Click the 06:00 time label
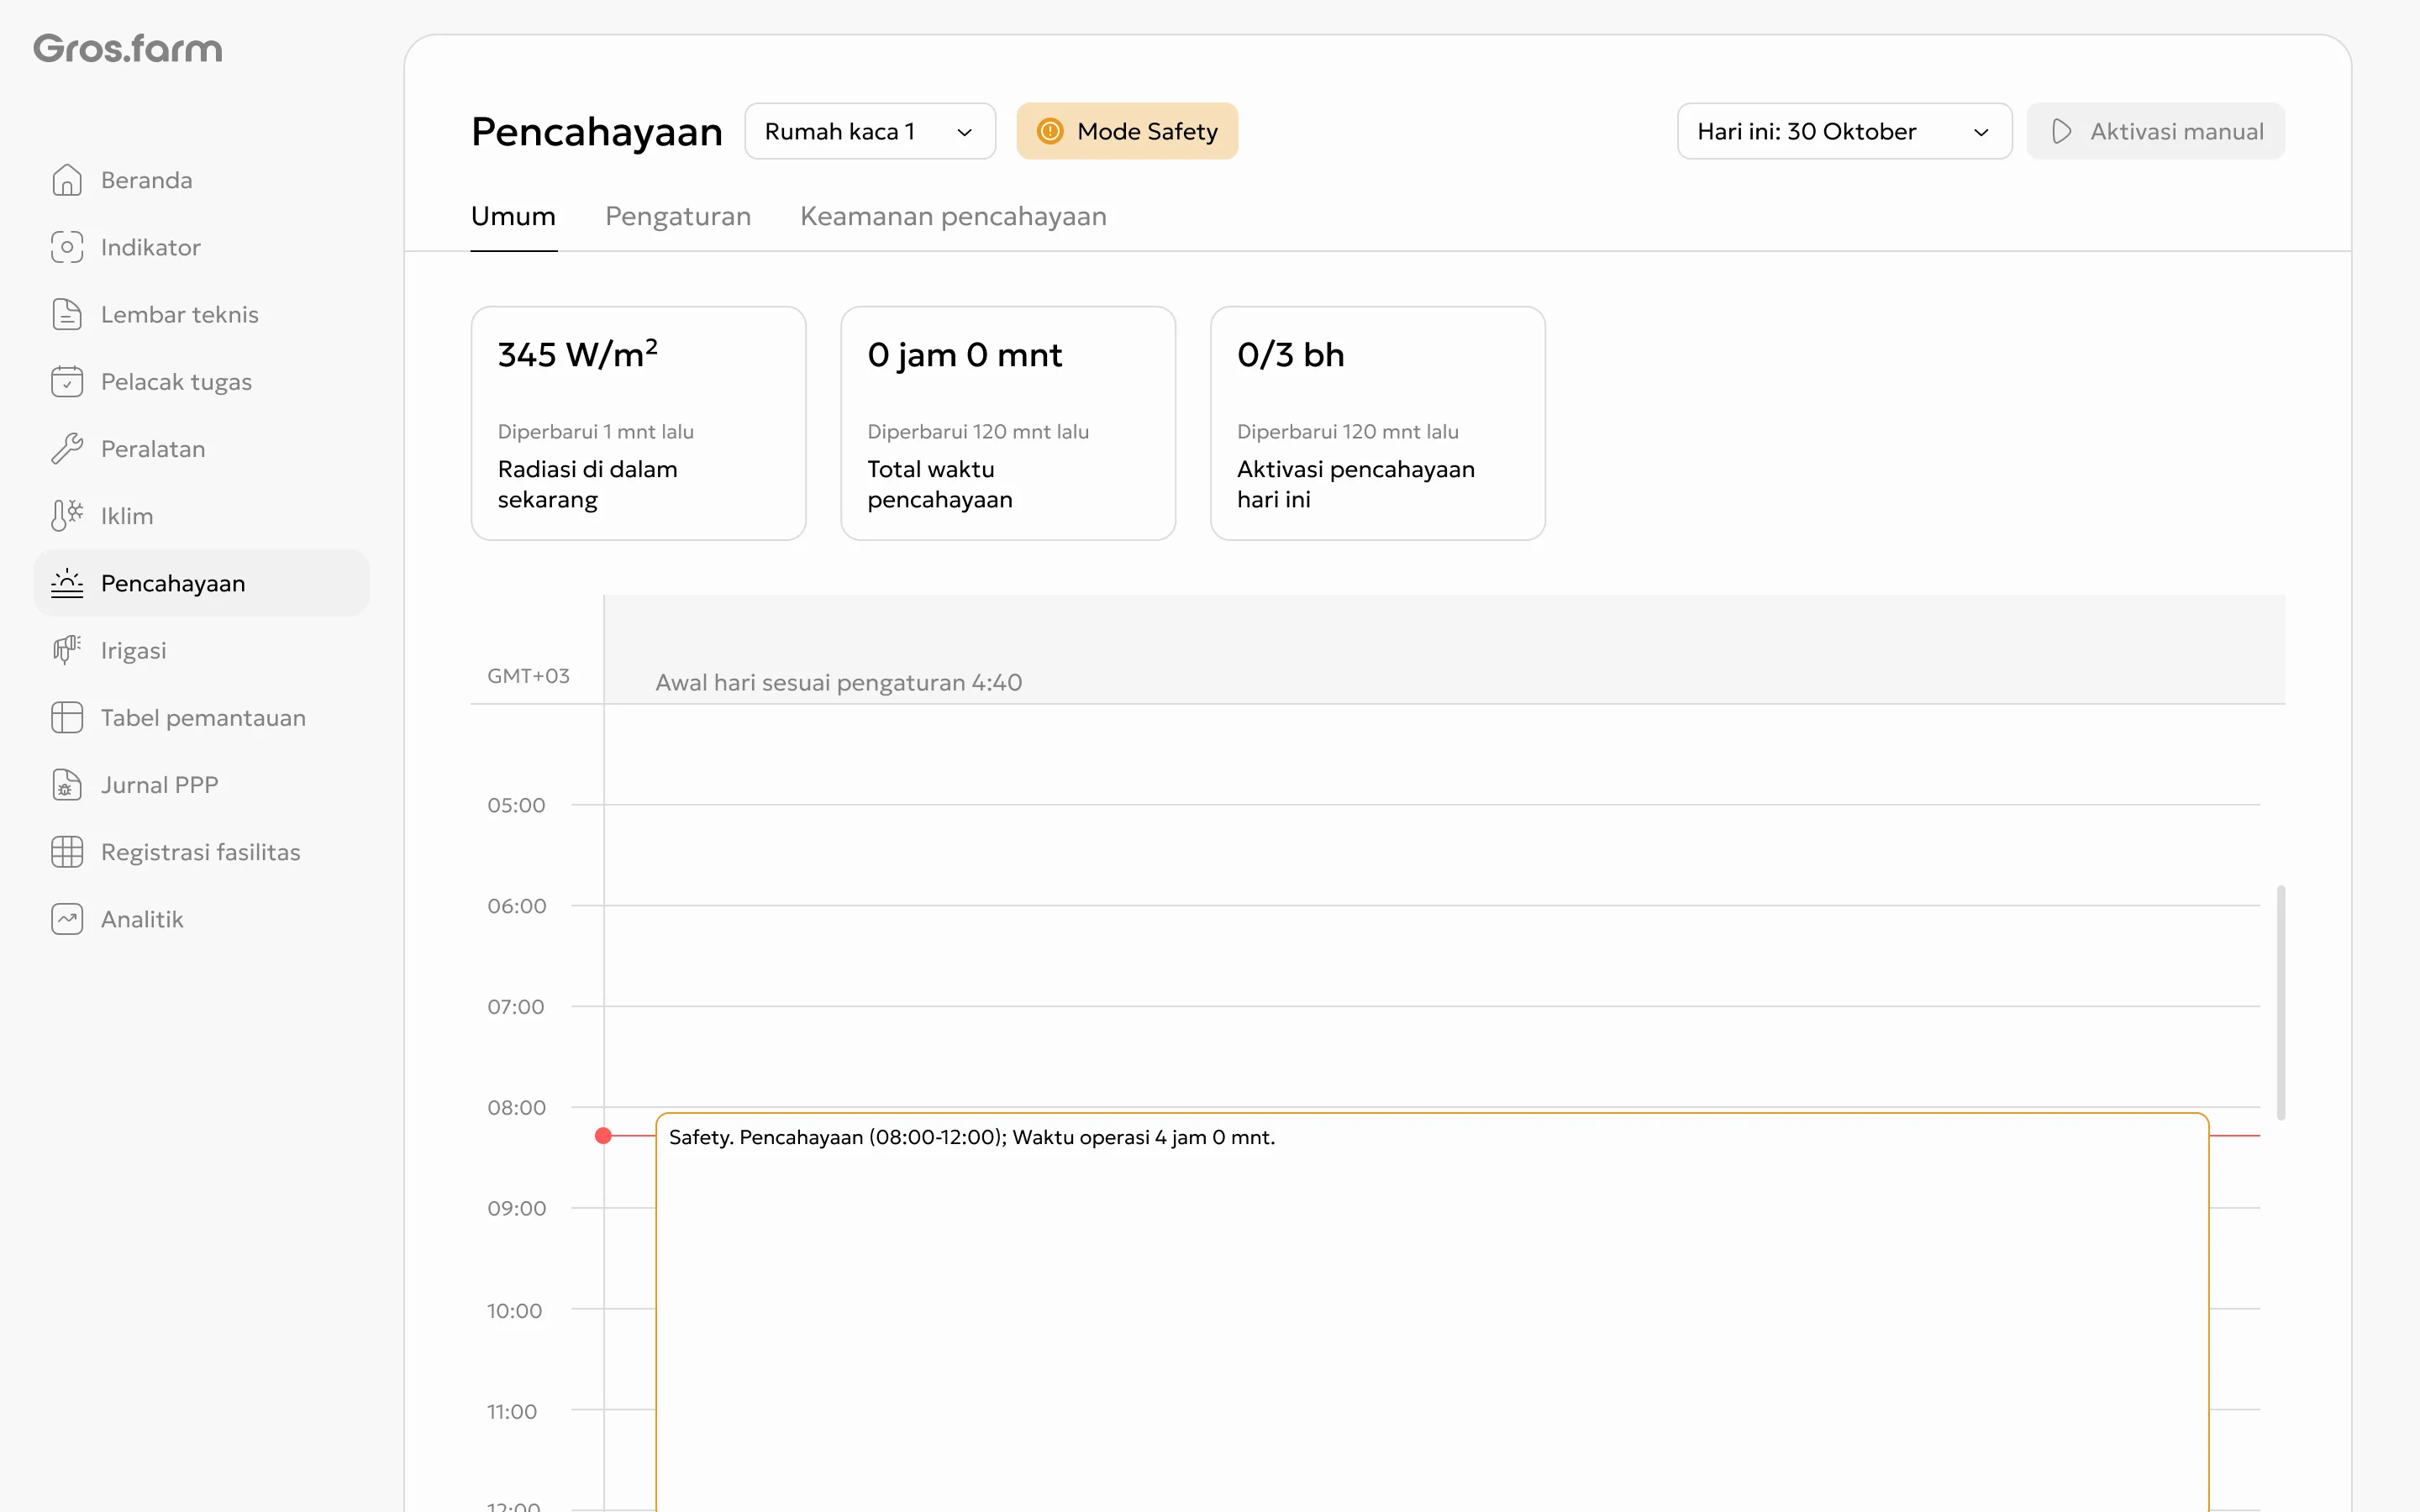This screenshot has height=1512, width=2420. point(517,906)
